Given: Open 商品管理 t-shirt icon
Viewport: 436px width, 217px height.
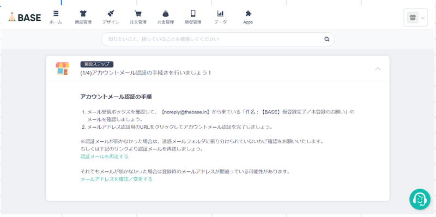Looking at the screenshot, I should [x=83, y=13].
